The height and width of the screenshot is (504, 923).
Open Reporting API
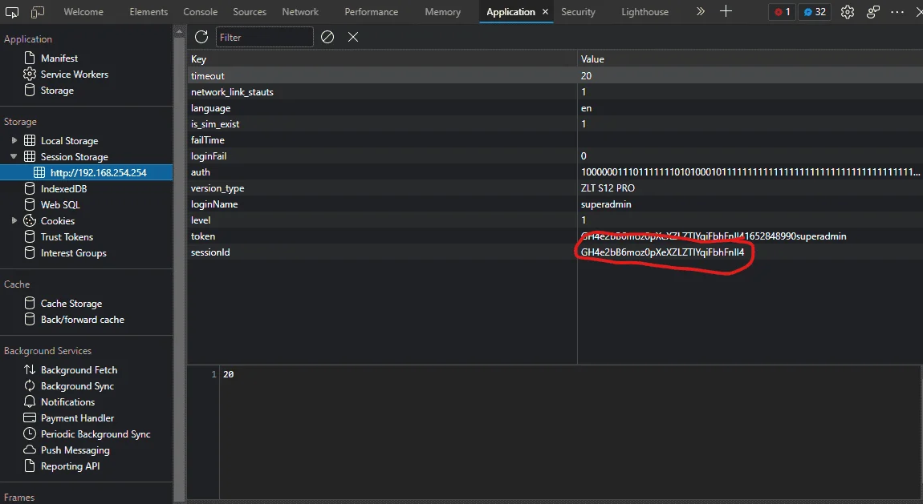tap(70, 466)
